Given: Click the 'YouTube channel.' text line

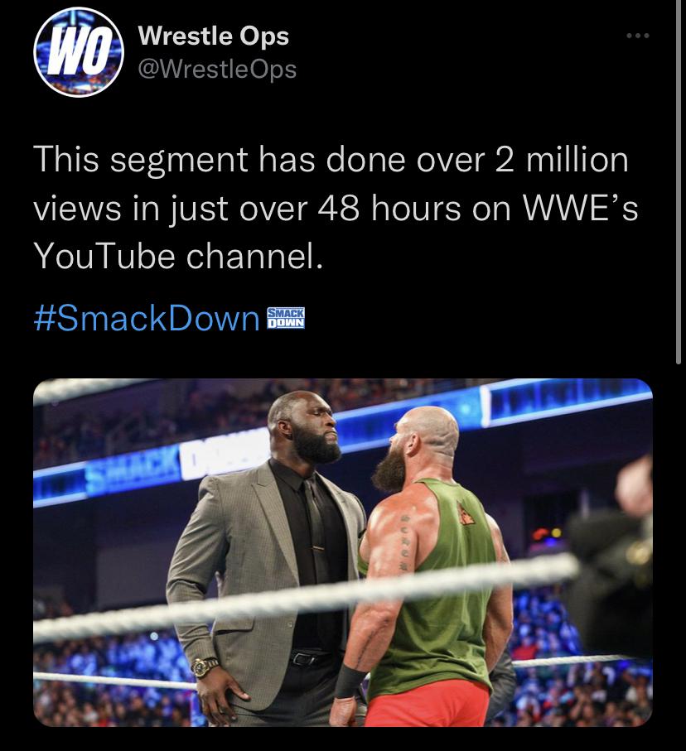Looking at the screenshot, I should tap(178, 256).
